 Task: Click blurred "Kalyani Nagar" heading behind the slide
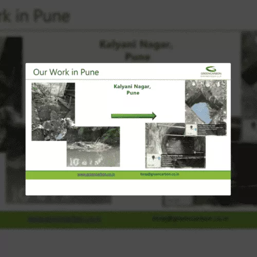[136, 45]
